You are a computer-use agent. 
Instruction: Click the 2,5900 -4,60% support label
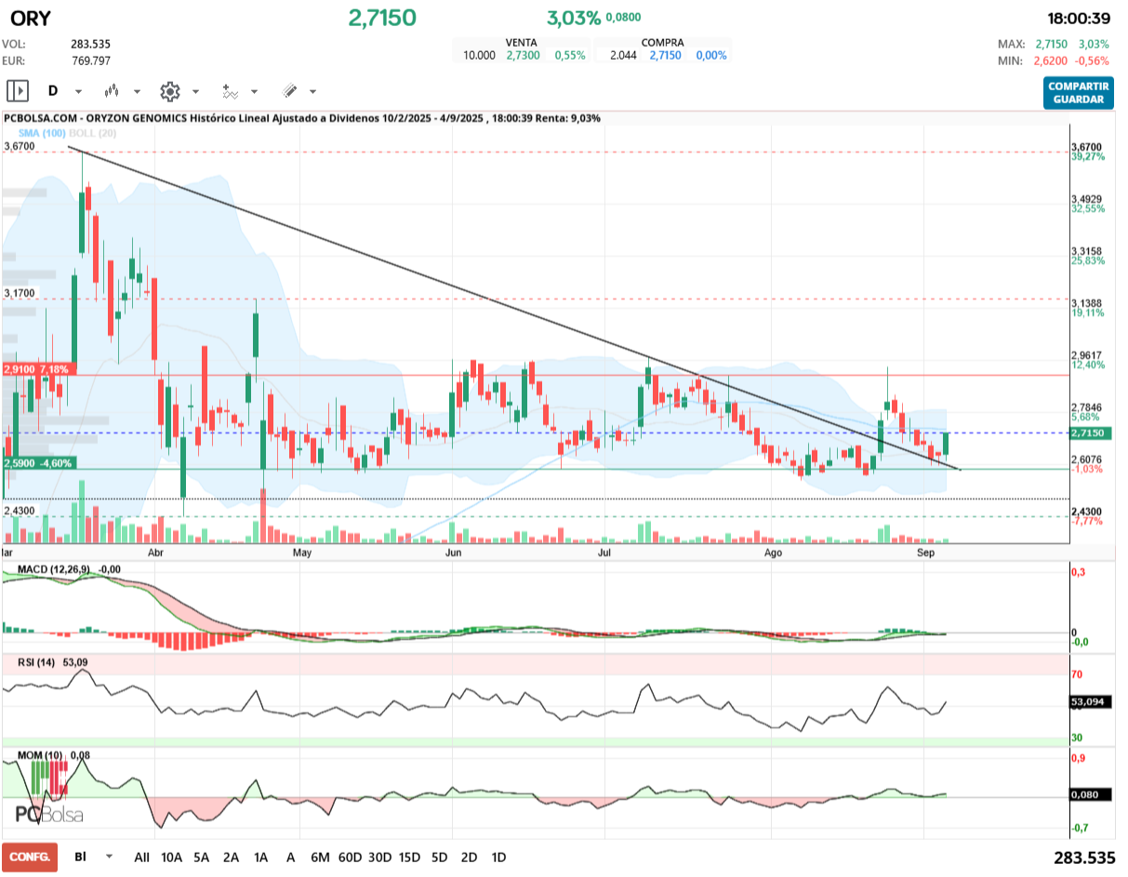pyautogui.click(x=37, y=462)
